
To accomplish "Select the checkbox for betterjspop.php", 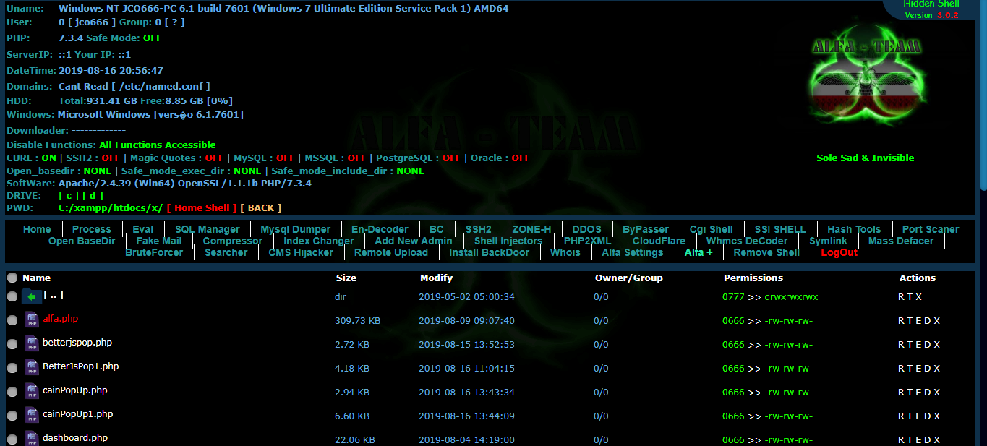I will click(x=12, y=344).
